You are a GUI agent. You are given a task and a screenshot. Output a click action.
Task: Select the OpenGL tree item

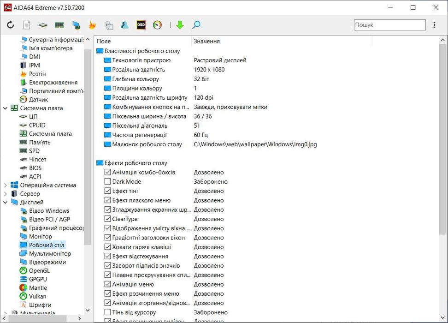coord(39,271)
